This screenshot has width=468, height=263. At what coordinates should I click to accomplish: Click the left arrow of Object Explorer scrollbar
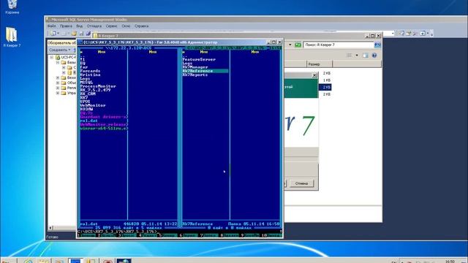tap(50, 228)
